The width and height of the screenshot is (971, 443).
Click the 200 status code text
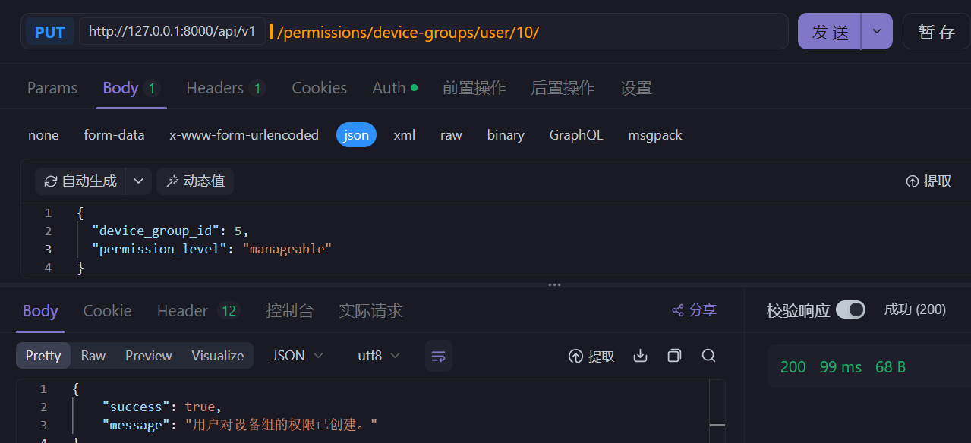tap(793, 367)
